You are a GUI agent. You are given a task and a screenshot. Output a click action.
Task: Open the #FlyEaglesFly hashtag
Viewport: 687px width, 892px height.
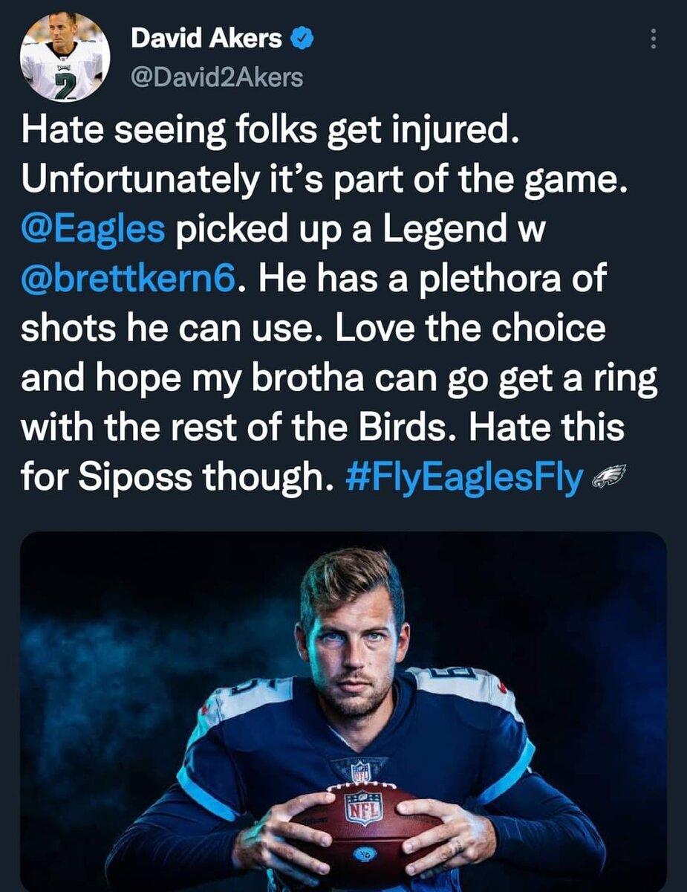click(465, 479)
